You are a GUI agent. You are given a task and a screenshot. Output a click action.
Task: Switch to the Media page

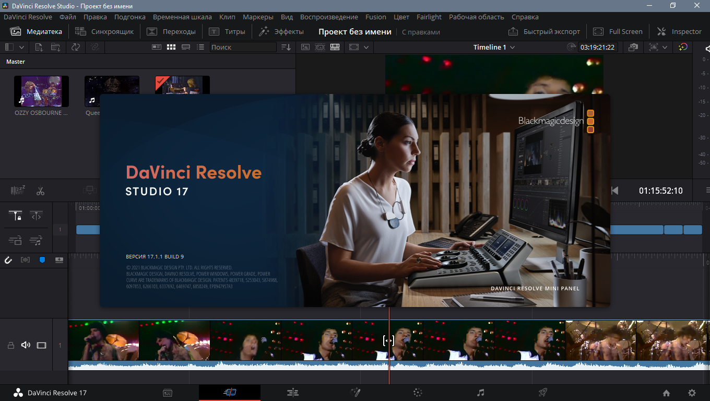pos(168,393)
